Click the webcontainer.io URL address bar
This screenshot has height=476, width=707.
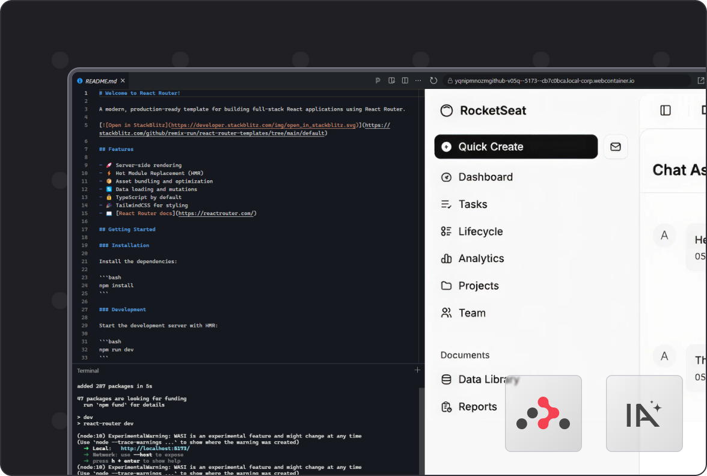coord(566,81)
